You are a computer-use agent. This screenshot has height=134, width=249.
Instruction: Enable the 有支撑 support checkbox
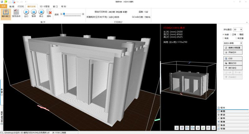click(x=236, y=38)
